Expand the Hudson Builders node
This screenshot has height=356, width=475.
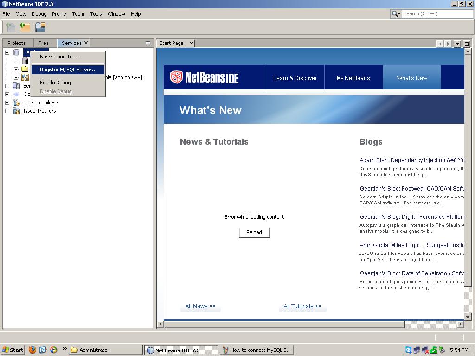click(7, 102)
